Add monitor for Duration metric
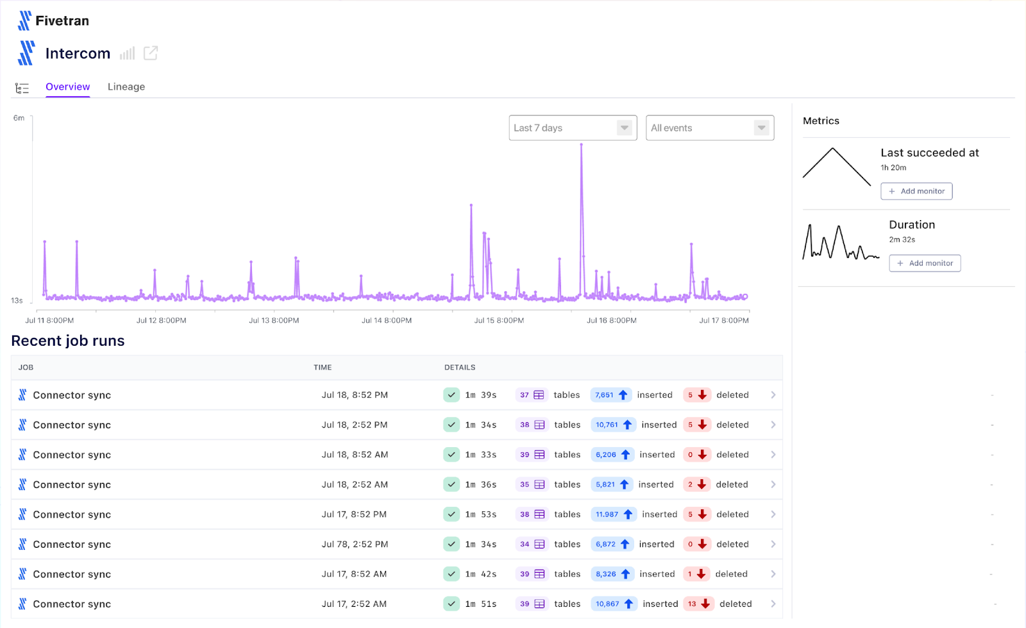The height and width of the screenshot is (628, 1026). click(925, 263)
